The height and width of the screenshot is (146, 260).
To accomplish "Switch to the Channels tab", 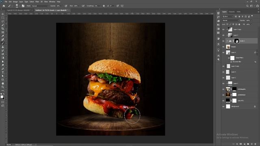I will [x=232, y=12].
